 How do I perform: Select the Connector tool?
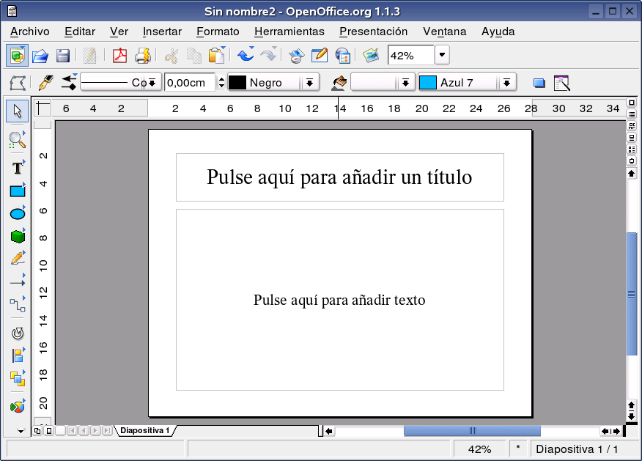16,306
